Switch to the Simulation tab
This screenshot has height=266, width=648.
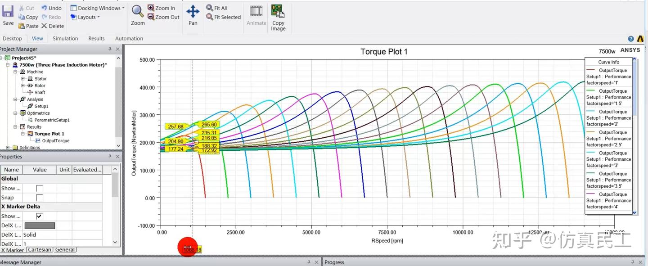click(65, 38)
